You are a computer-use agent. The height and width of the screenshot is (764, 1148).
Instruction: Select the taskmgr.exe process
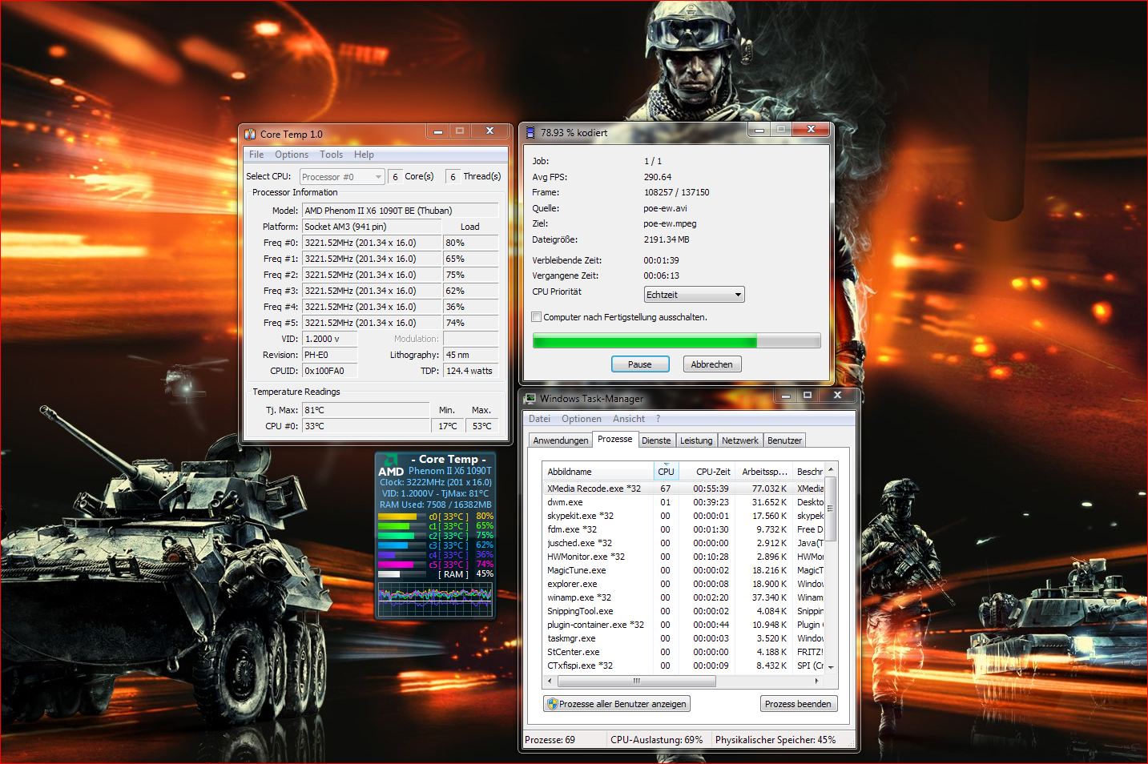pos(683,638)
